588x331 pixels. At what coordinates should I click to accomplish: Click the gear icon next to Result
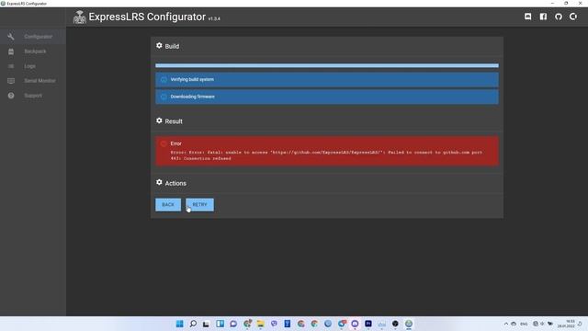pyautogui.click(x=159, y=120)
